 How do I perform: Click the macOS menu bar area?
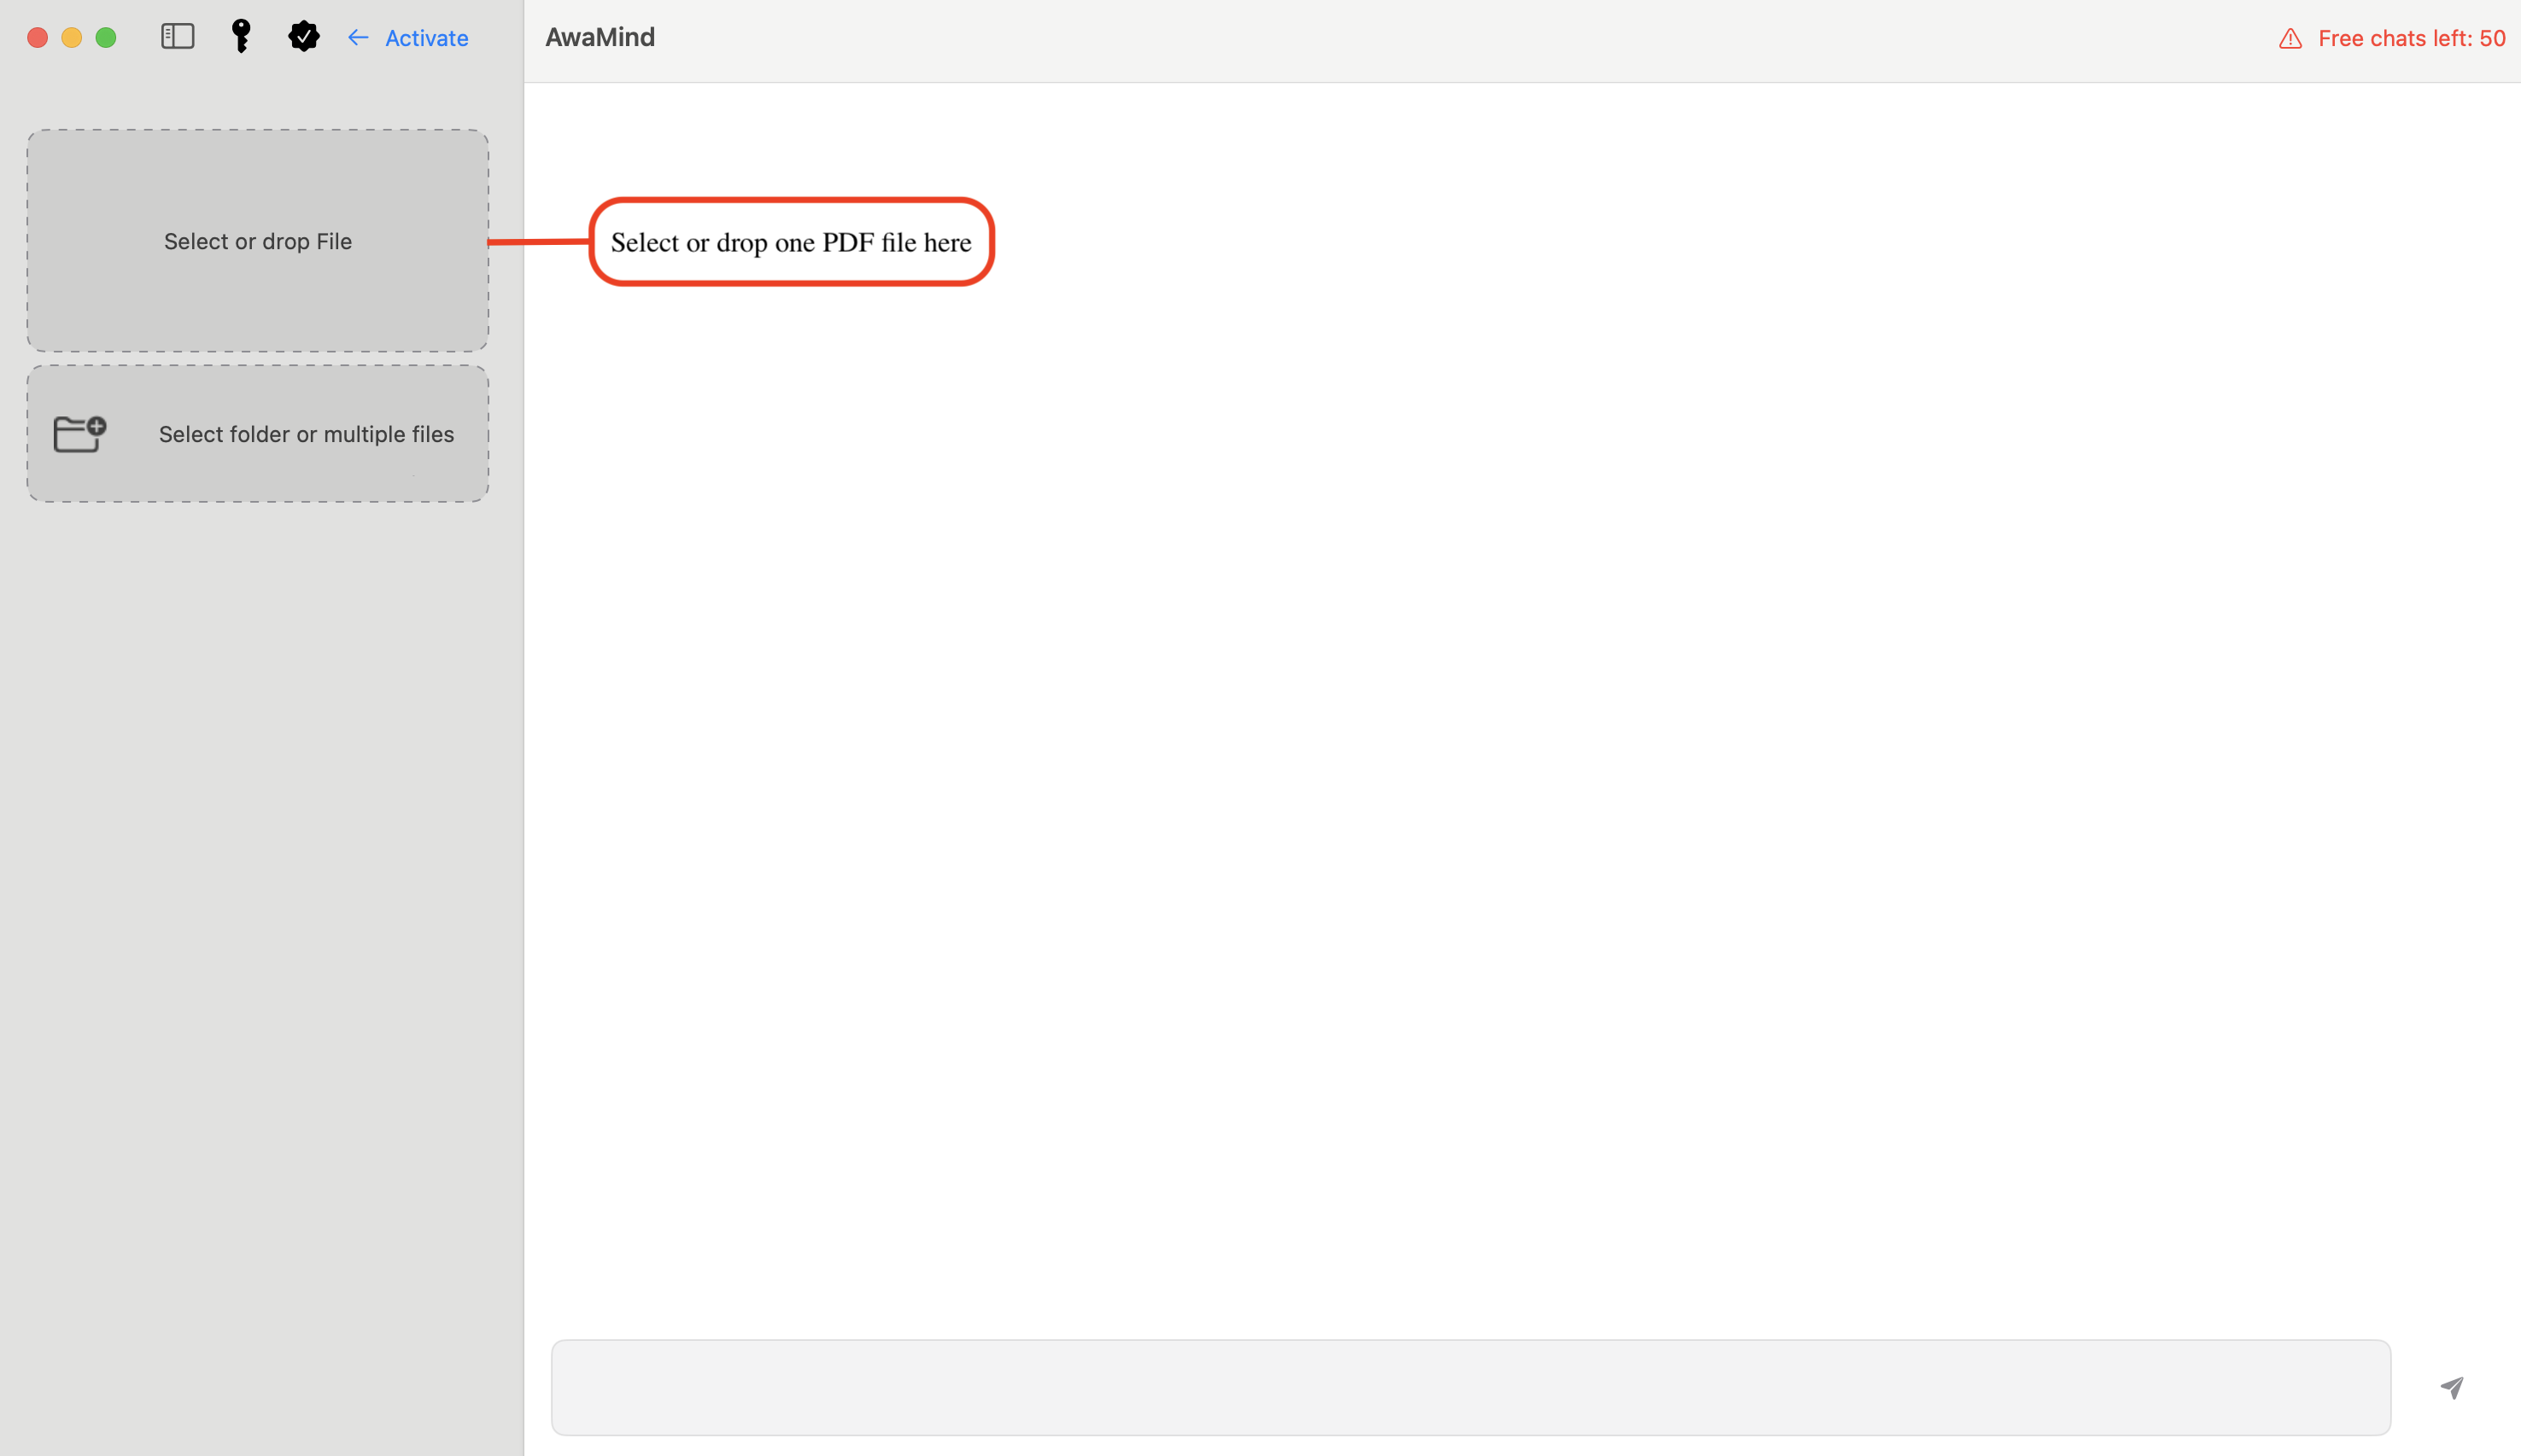click(1260, 38)
